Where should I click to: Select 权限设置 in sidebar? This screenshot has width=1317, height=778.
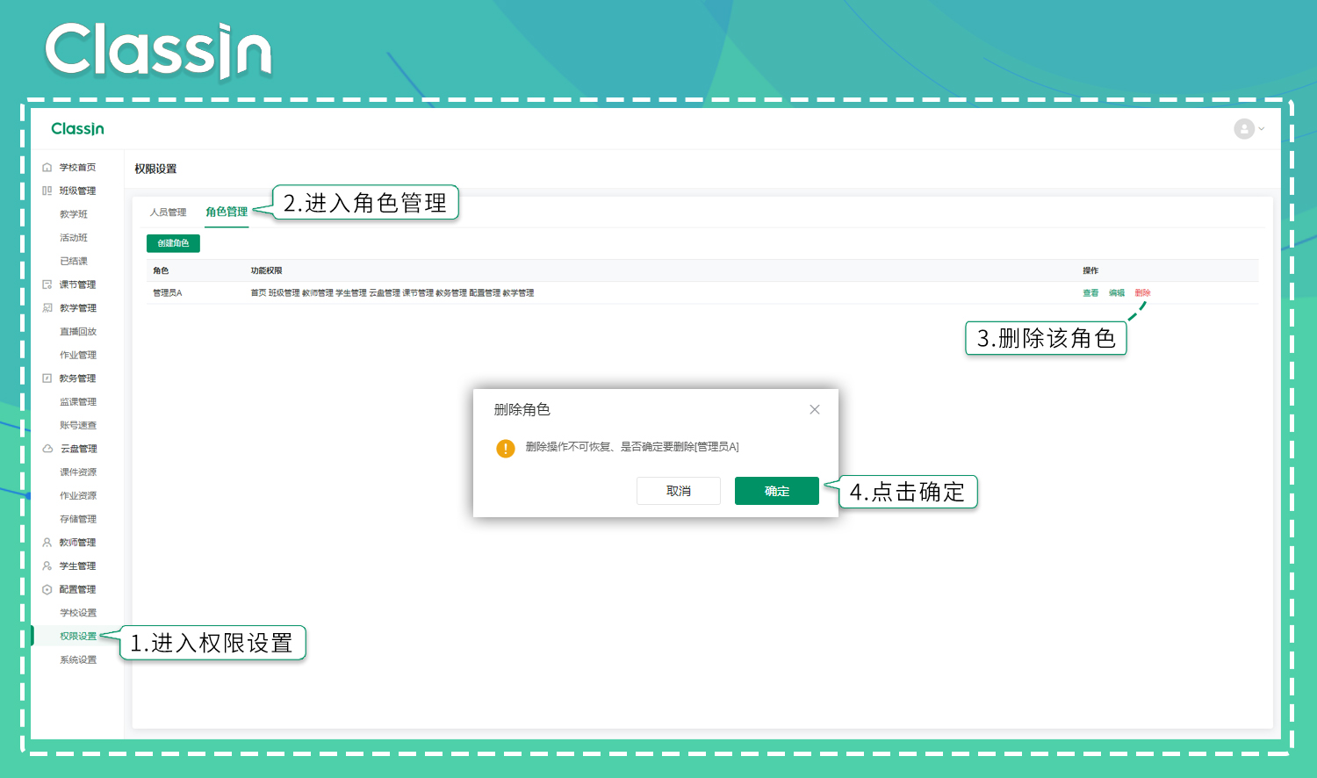point(78,637)
